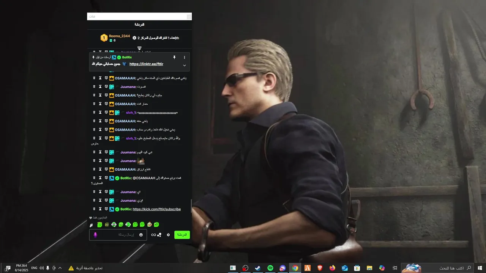Open the dust storm weather warning widget
This screenshot has height=273, width=486.
(x=85, y=268)
